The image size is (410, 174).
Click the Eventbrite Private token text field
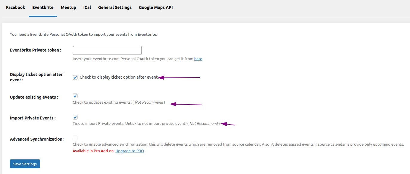[107, 50]
